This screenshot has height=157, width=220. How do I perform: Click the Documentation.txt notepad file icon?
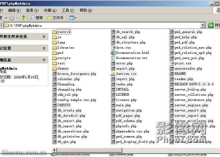click(x=113, y=58)
